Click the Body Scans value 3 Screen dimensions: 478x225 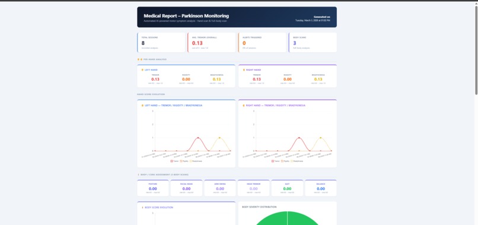(x=295, y=43)
